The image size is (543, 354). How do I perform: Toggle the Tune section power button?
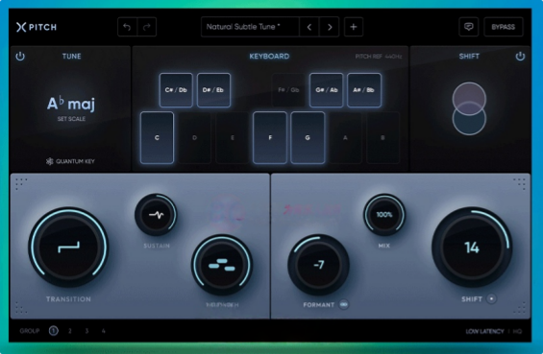tap(20, 56)
